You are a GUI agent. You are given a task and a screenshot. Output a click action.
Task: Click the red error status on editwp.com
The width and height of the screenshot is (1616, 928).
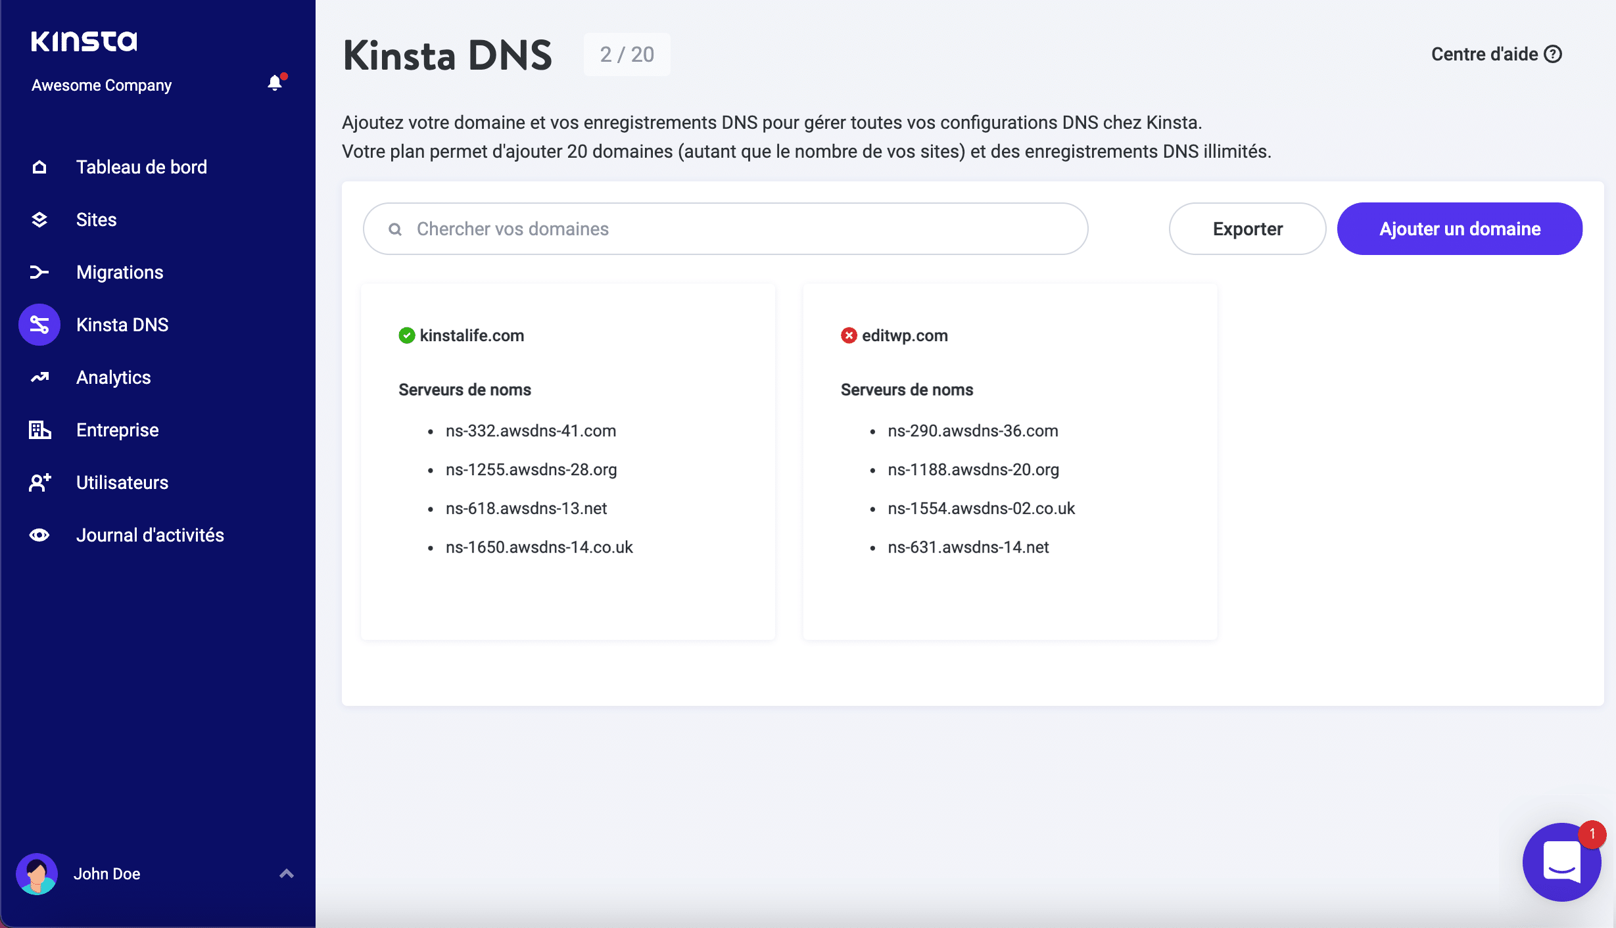849,335
